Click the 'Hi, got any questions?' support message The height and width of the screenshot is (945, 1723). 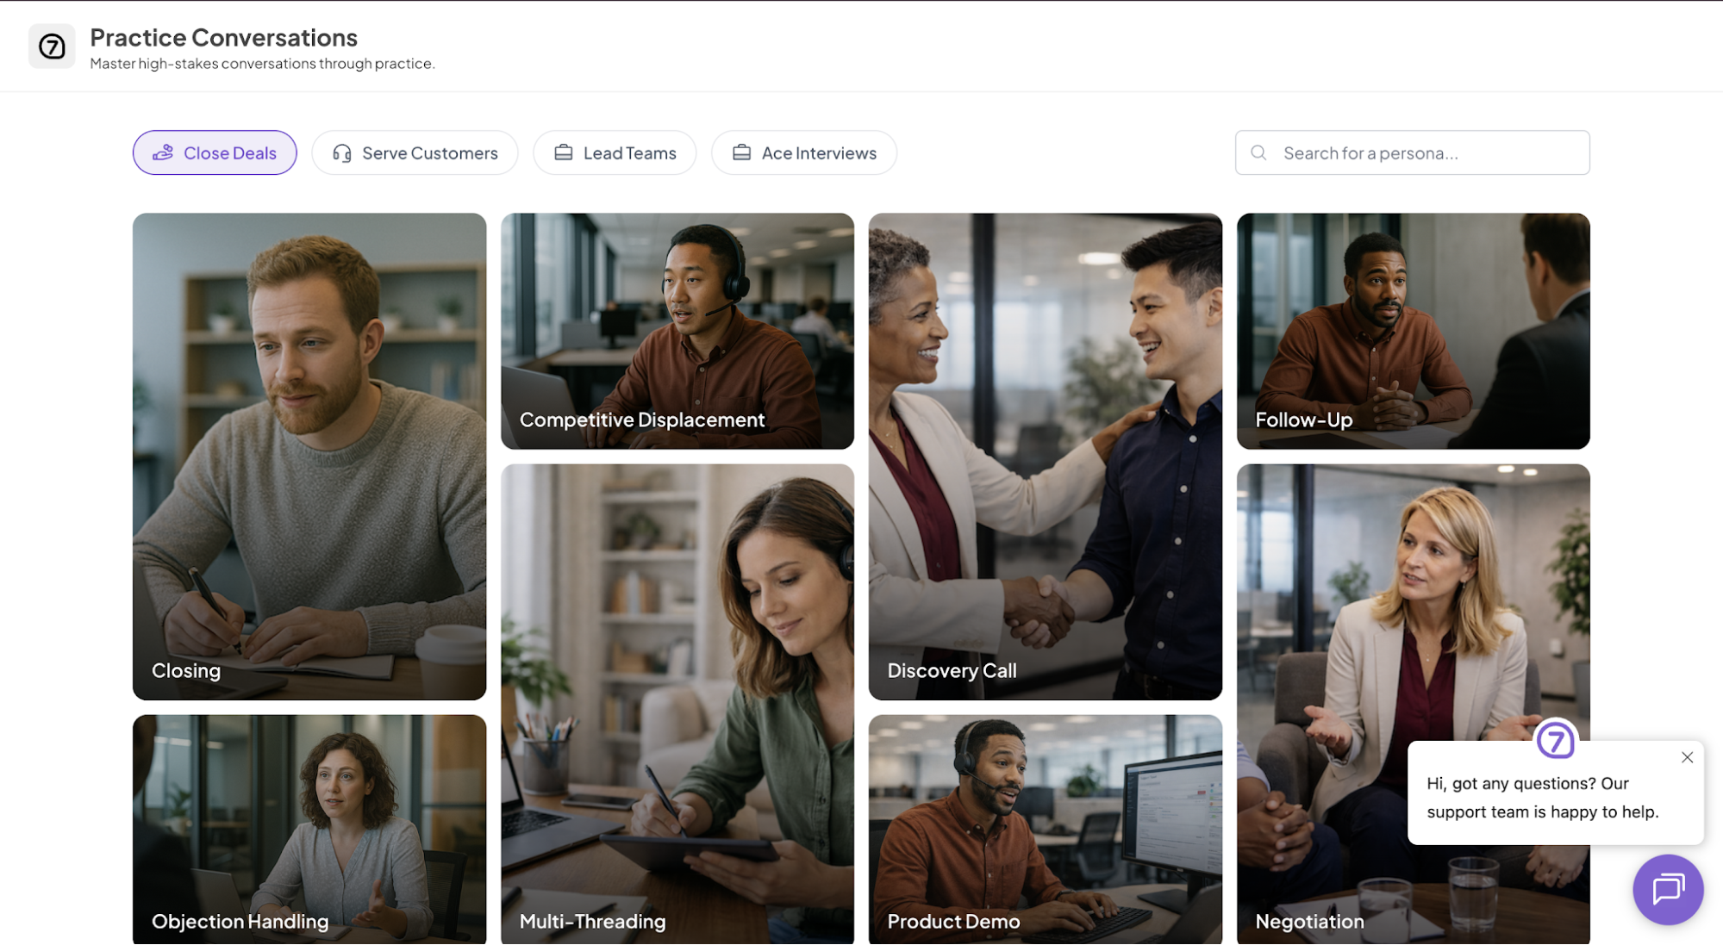coord(1542,798)
